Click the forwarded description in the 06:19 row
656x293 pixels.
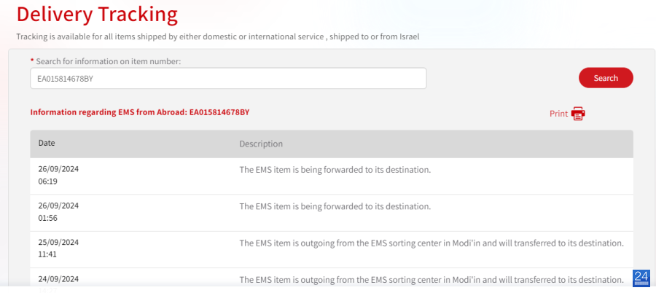[335, 170]
